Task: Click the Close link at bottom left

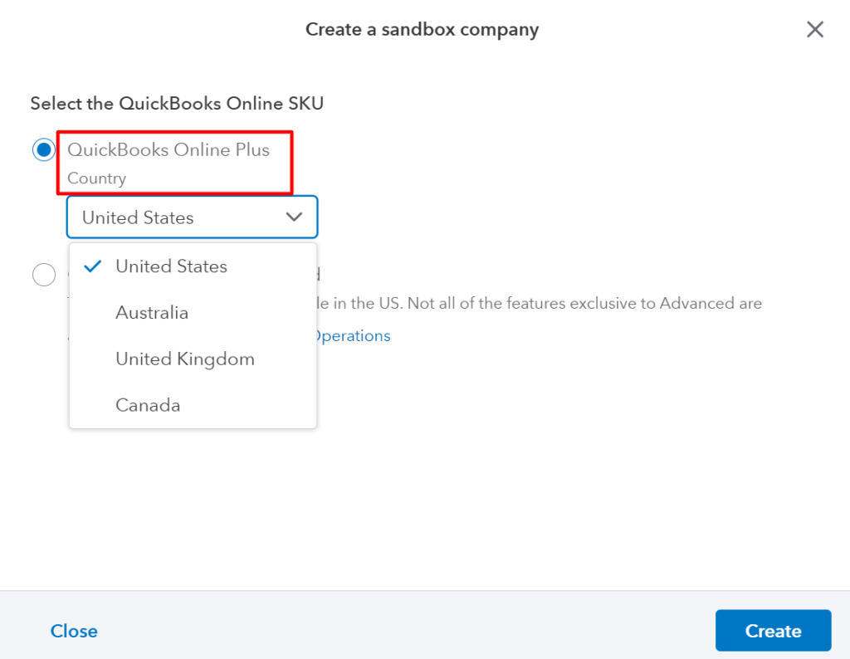Action: point(74,632)
